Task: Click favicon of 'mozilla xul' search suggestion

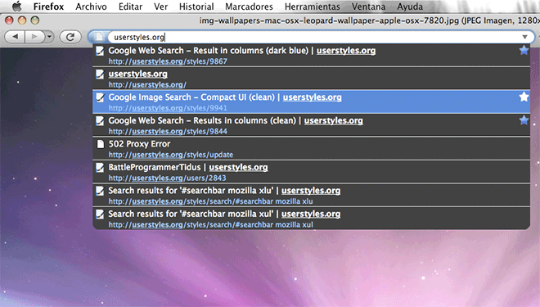Action: click(x=100, y=214)
